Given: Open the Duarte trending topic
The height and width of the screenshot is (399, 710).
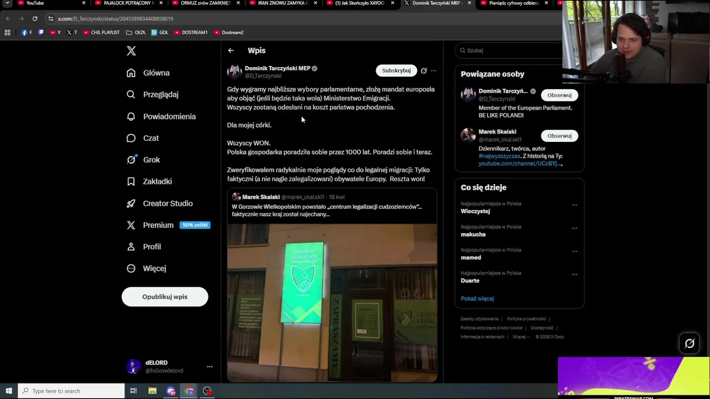Looking at the screenshot, I should (470, 281).
